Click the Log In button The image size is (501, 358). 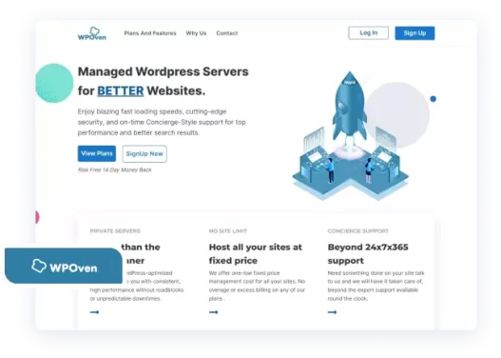369,33
